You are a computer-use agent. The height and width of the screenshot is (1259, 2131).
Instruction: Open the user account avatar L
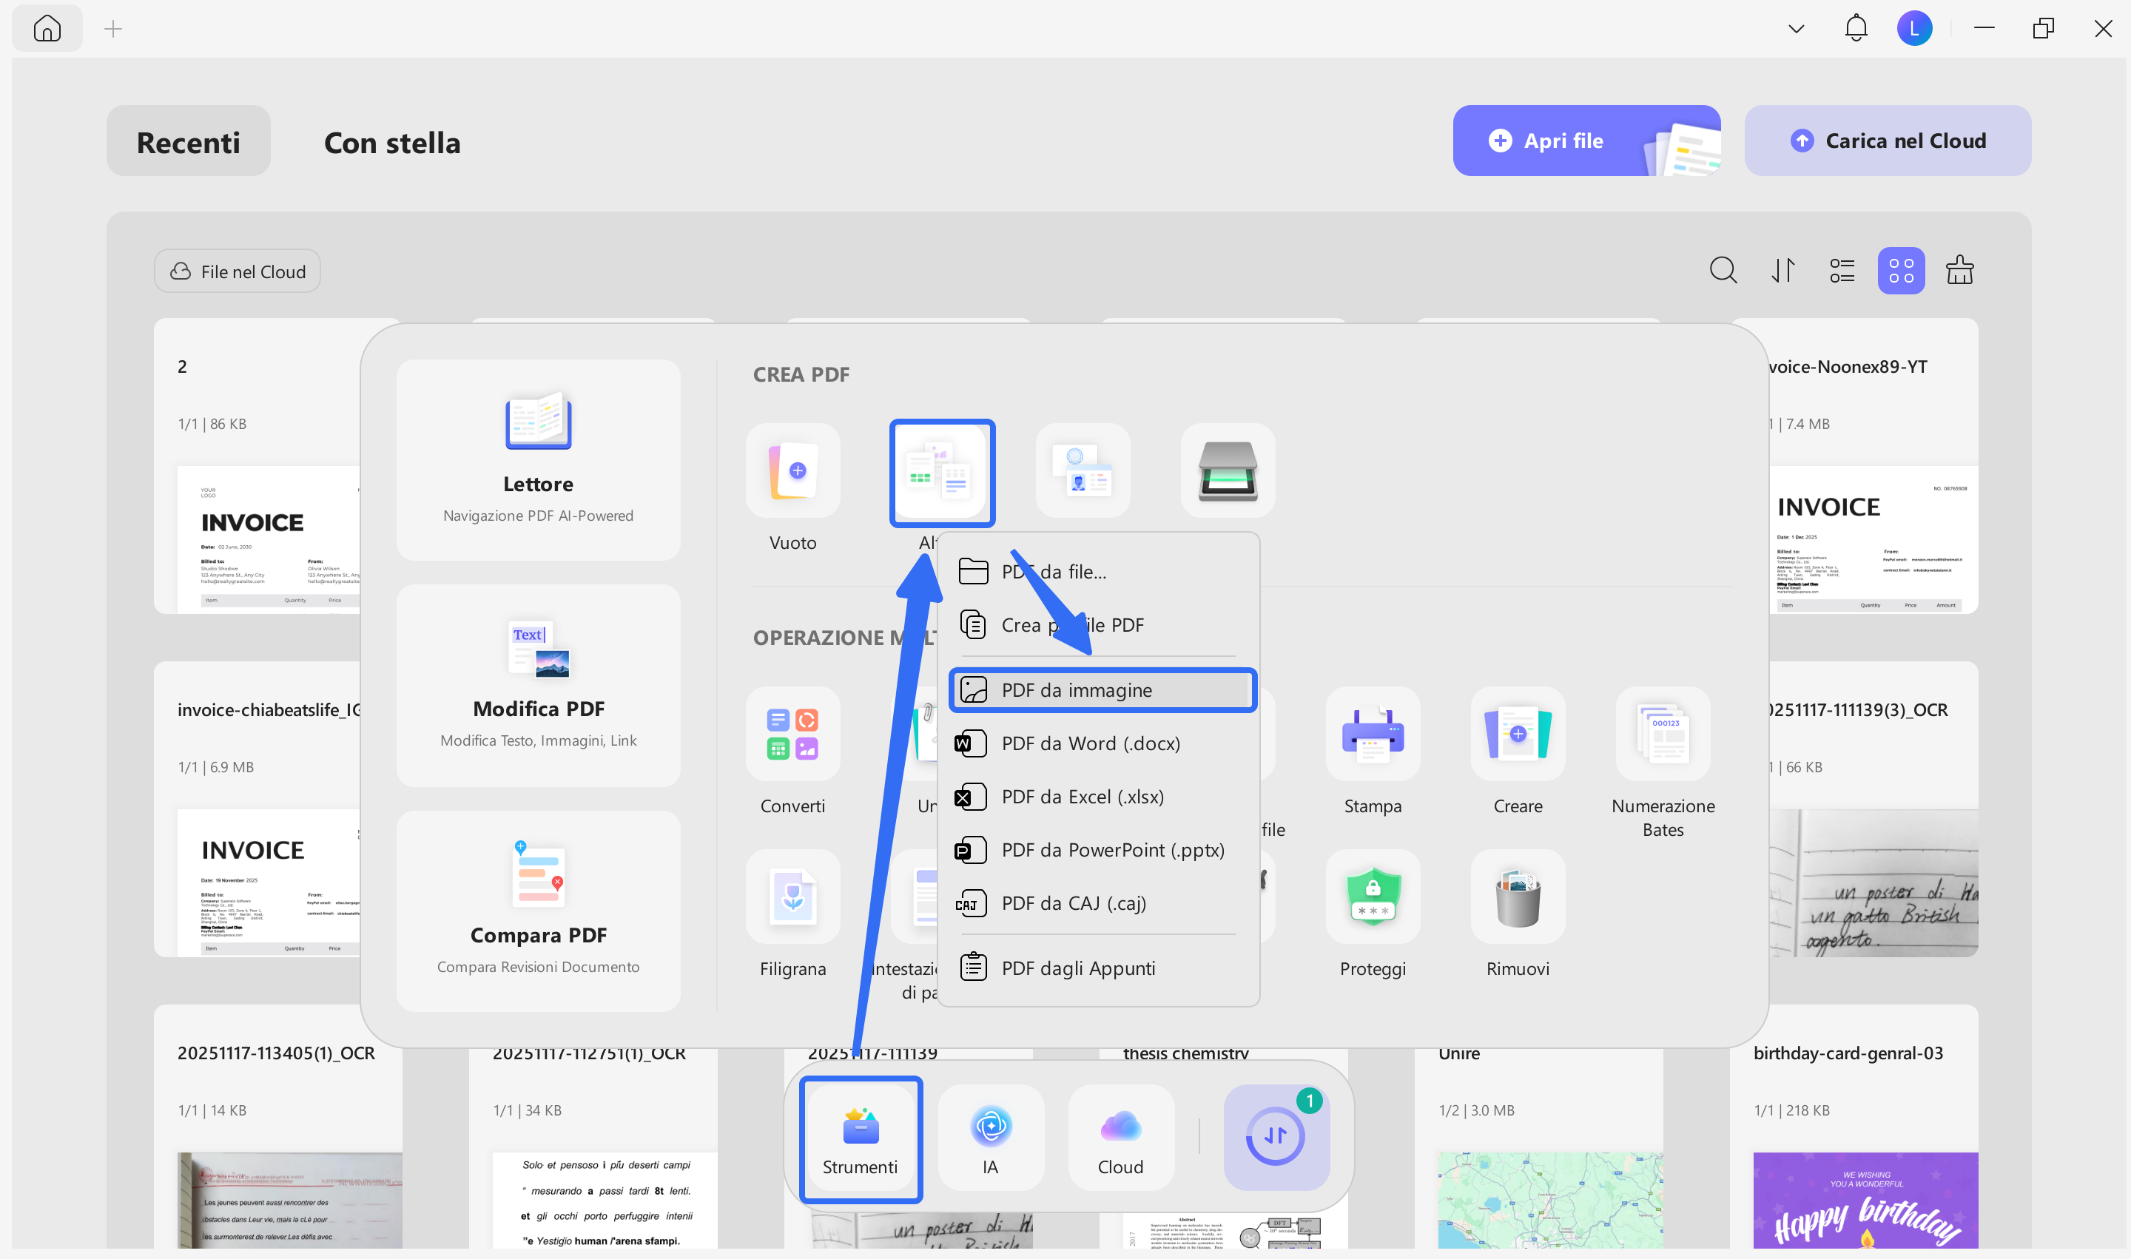point(1915,29)
